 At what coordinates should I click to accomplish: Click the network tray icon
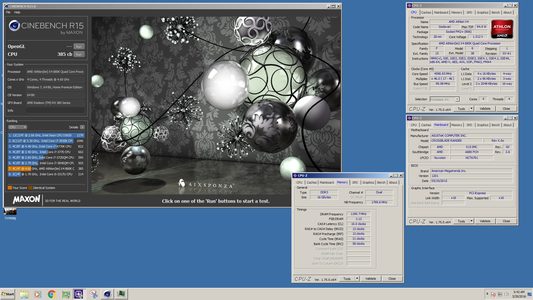click(x=500, y=294)
